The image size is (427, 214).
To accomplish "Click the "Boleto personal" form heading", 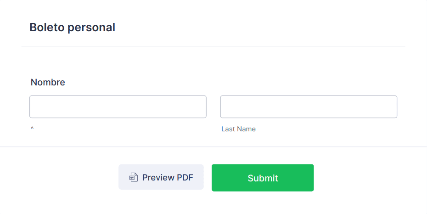I will [x=72, y=28].
